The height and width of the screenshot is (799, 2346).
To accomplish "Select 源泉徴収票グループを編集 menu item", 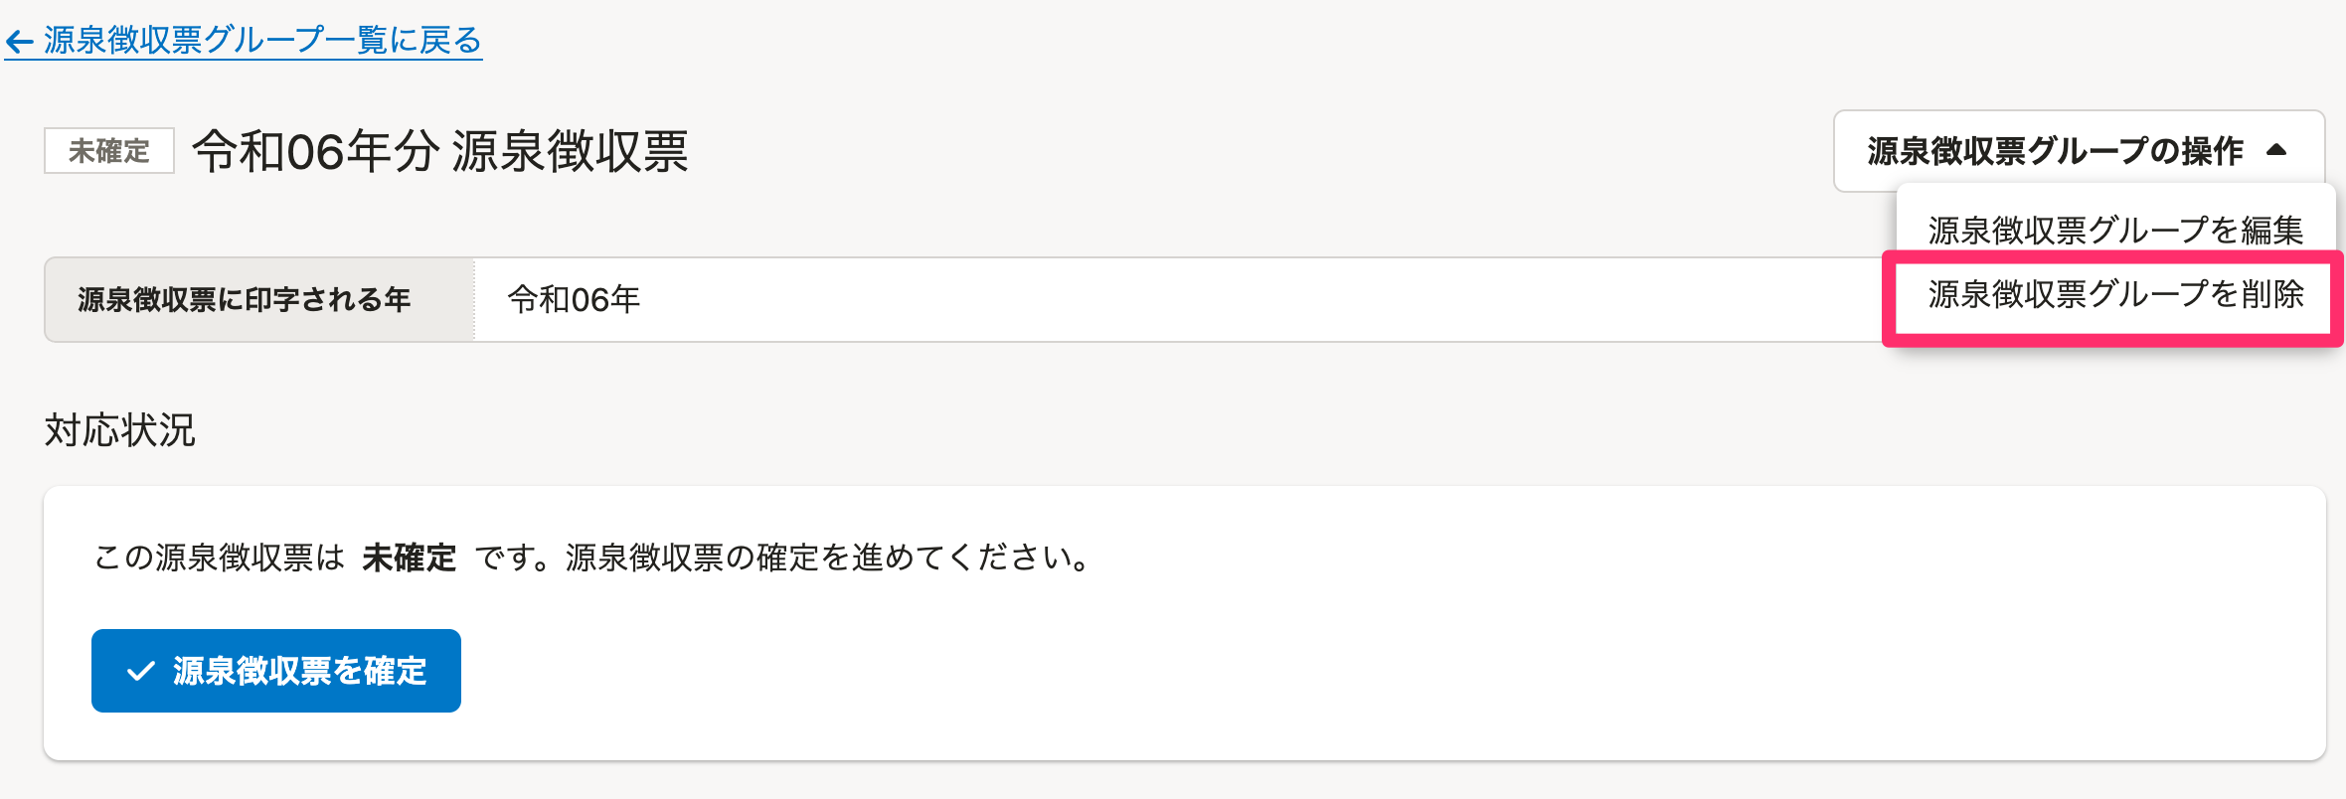I will pyautogui.click(x=2114, y=230).
